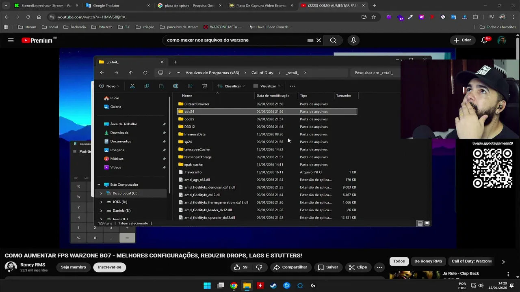Select the De Roney RMS chip
This screenshot has width=520, height=292.
tap(428, 261)
